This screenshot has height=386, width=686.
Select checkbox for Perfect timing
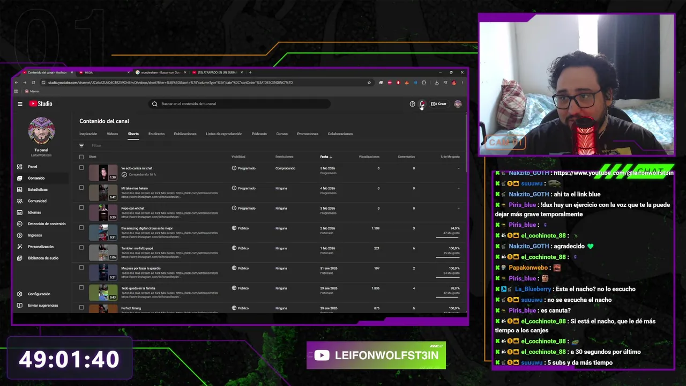(81, 307)
